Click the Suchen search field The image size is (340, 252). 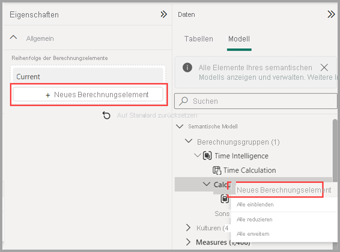point(256,101)
